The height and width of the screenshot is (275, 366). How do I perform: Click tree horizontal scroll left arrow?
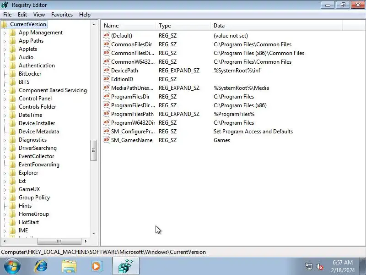[x=5, y=241]
